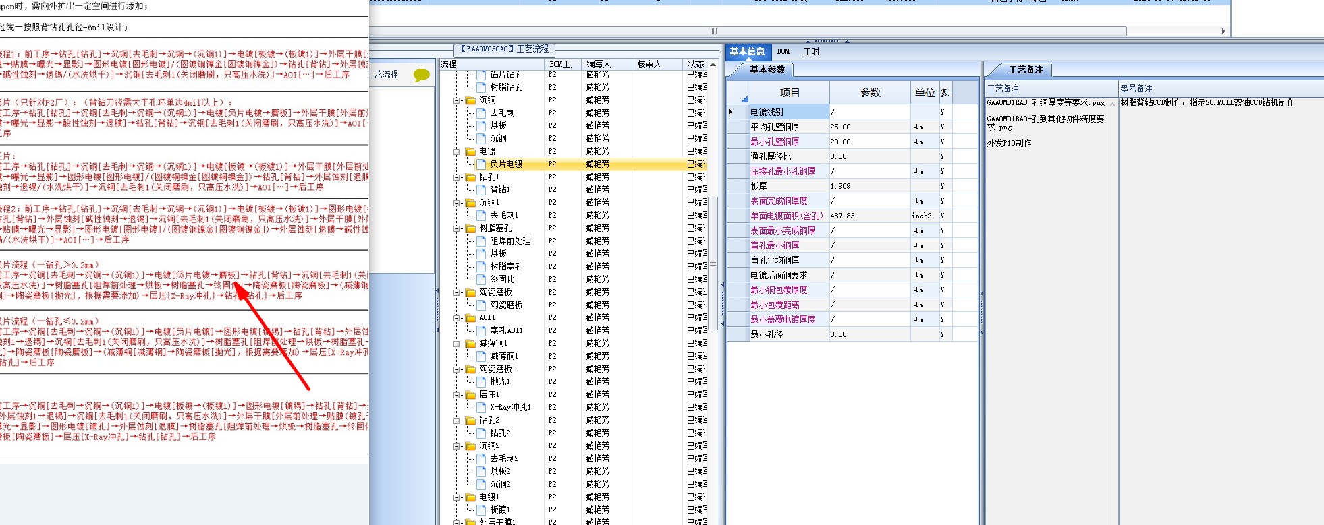The height and width of the screenshot is (525, 1324).
Task: Click the folder icon beside 树脂塞孔
Action: [470, 228]
